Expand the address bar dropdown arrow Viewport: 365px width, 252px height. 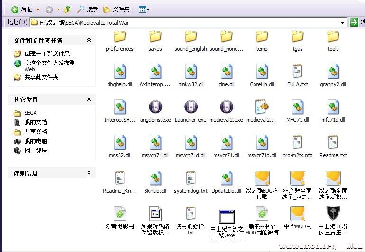coord(342,23)
